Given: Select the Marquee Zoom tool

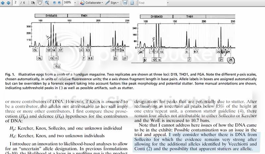Looking at the screenshot, I should click(47, 3).
